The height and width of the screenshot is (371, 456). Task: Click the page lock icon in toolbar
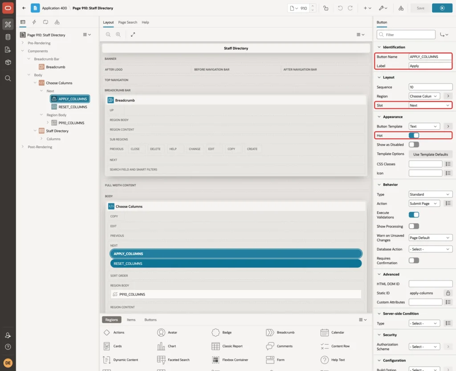click(x=326, y=8)
